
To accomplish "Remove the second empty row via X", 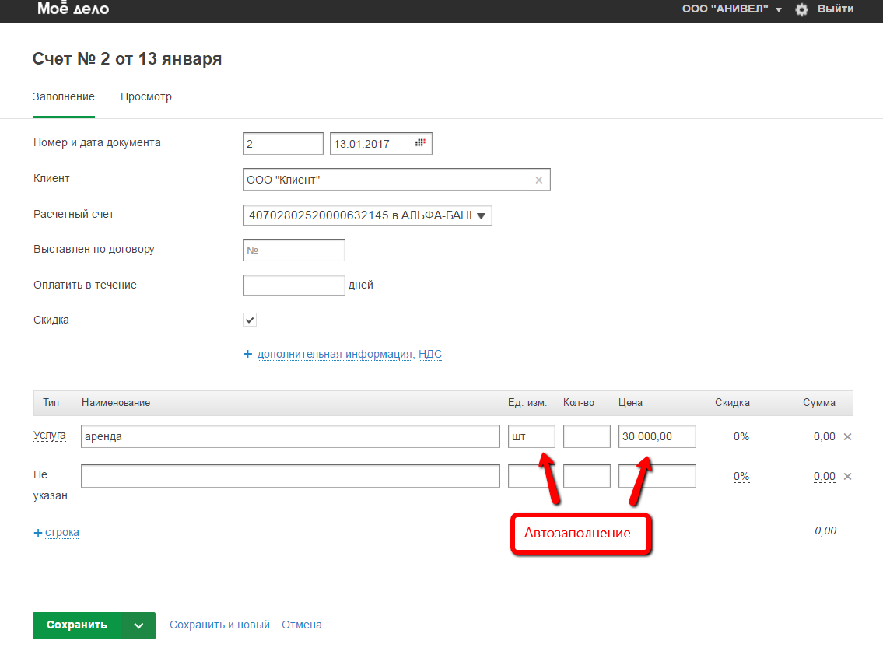I will (848, 476).
